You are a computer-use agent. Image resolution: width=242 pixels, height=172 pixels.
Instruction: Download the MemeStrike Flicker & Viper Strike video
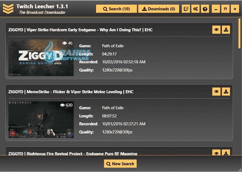click(226, 91)
